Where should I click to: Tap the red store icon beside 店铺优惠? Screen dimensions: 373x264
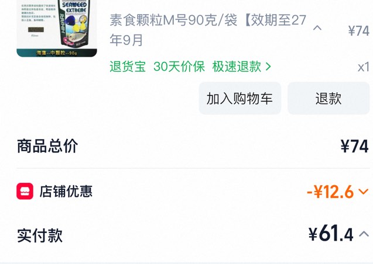(25, 191)
